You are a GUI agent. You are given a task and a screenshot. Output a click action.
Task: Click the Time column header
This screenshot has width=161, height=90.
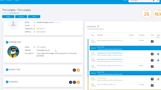93,35
